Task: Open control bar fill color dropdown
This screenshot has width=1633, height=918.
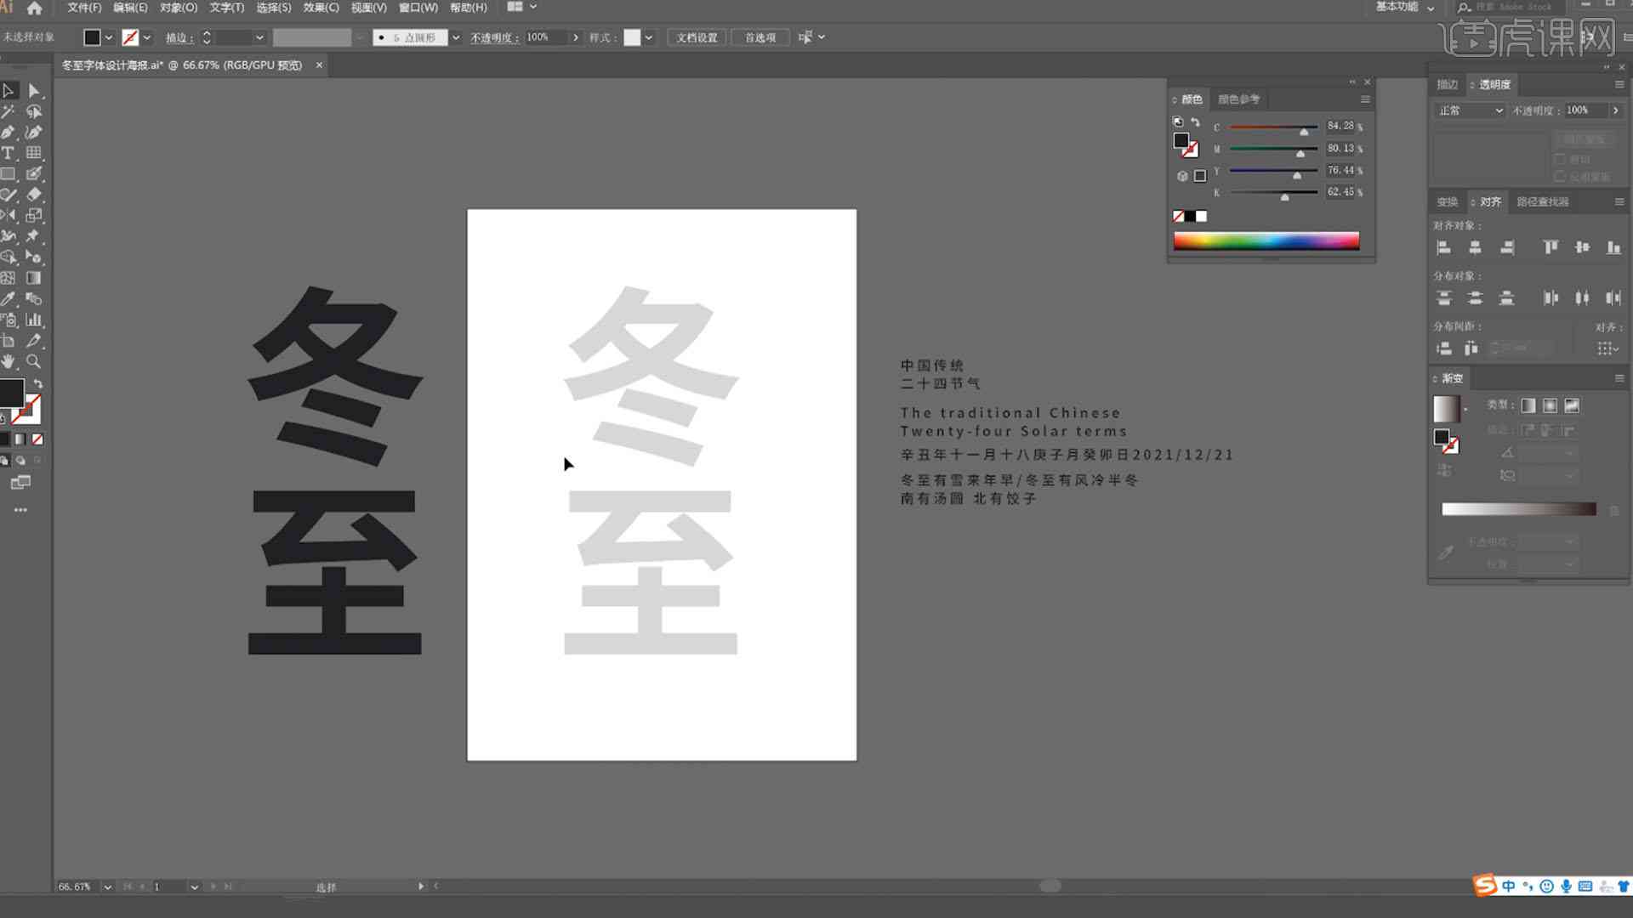Action: click(x=109, y=37)
